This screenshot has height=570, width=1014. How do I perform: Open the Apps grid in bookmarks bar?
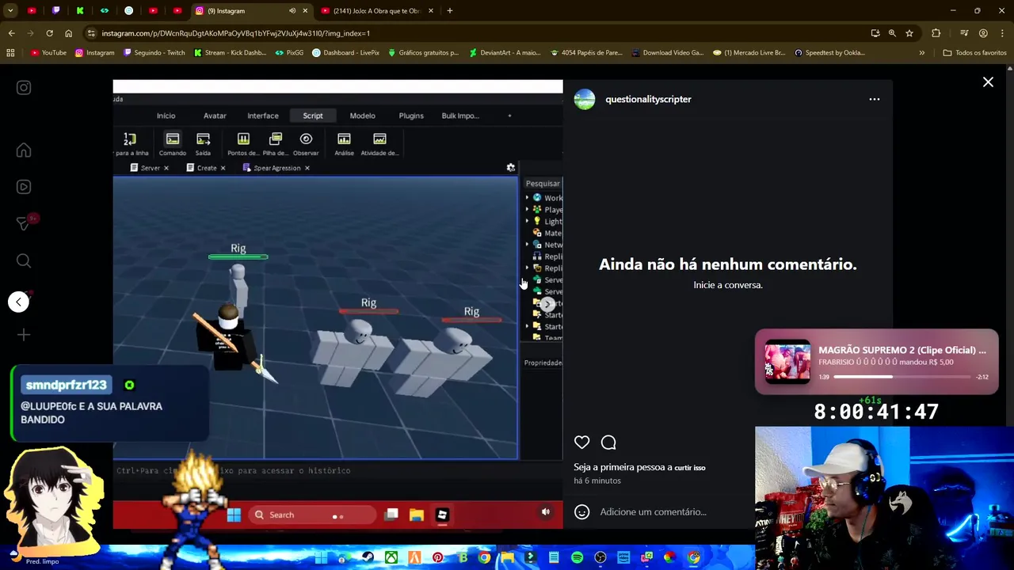pyautogui.click(x=10, y=53)
